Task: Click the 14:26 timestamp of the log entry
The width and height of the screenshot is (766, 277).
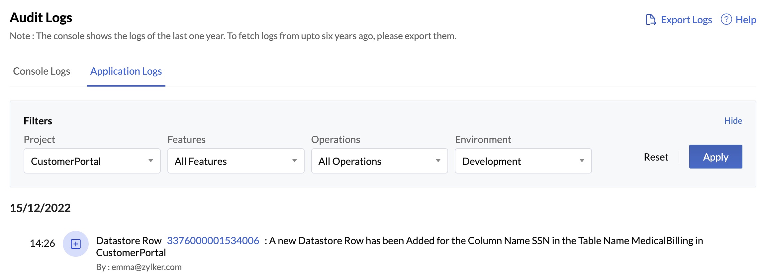Action: click(x=42, y=243)
